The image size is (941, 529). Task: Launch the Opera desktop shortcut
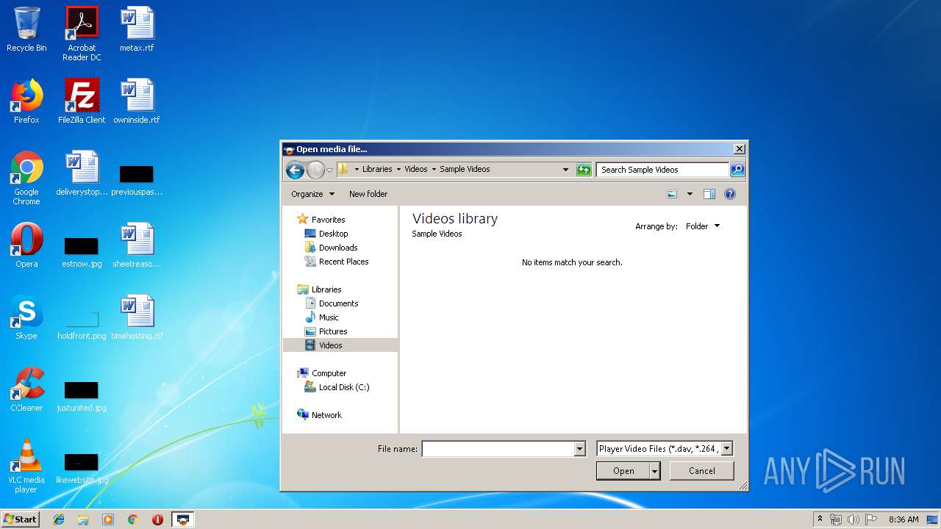coord(26,245)
